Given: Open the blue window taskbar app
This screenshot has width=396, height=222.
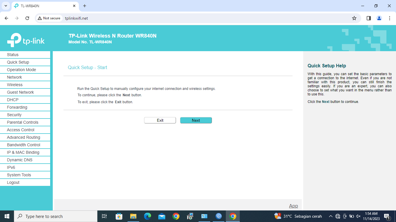Looking at the screenshot, I should point(204,216).
